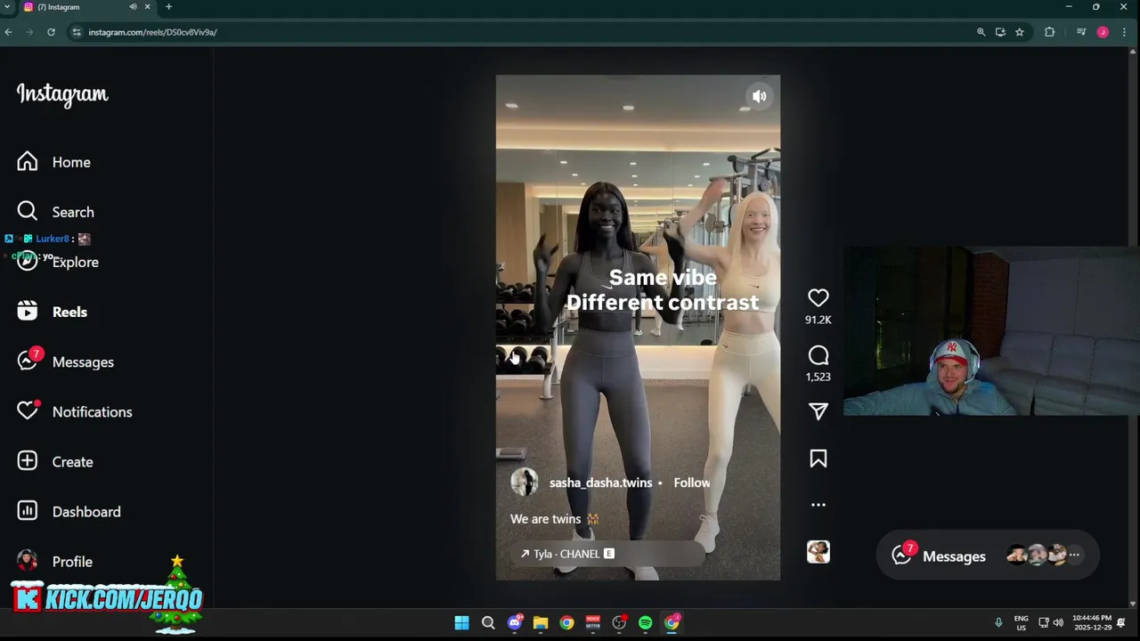This screenshot has height=641, width=1140.
Task: Open the Dashboard sidebar item
Action: 69,511
